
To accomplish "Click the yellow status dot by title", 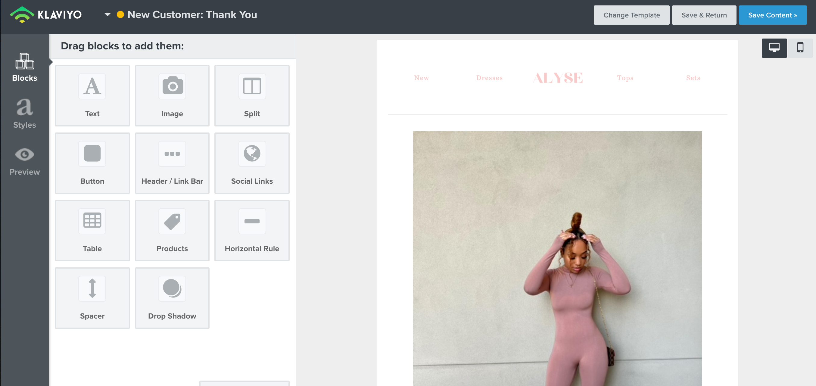I will (x=120, y=14).
